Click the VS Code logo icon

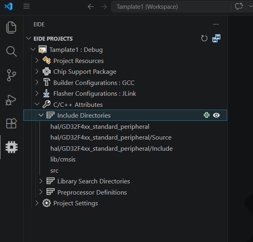(8, 6)
